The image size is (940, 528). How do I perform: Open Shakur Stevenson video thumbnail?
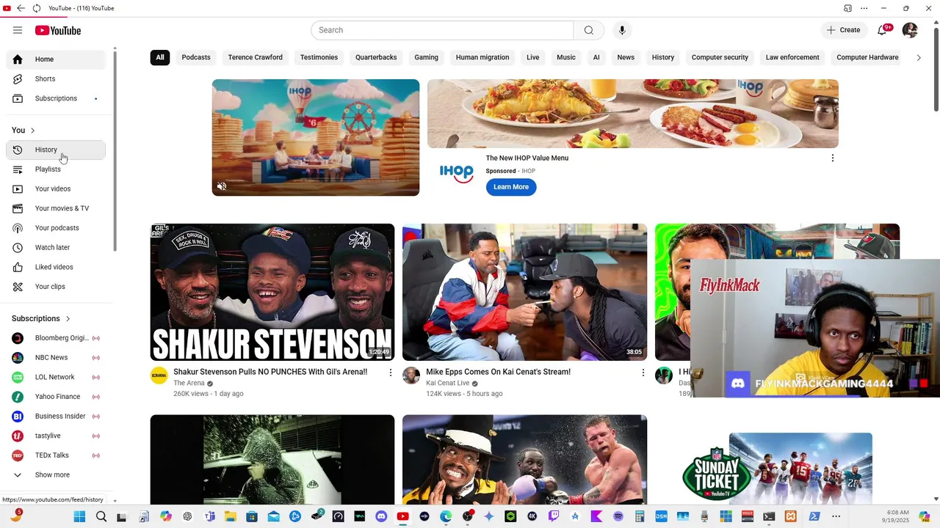[x=272, y=292]
